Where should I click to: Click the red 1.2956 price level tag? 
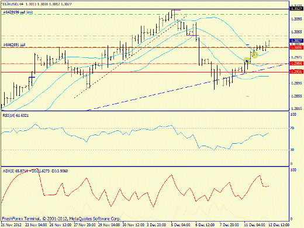(x=296, y=64)
